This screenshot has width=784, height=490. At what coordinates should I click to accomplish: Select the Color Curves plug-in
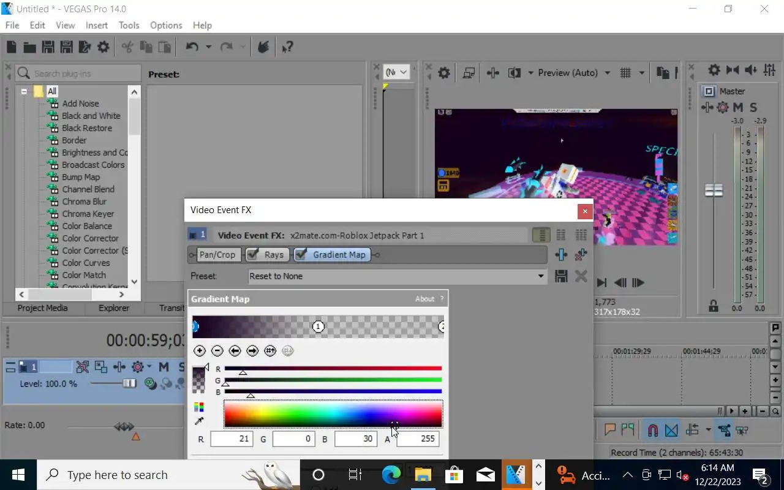click(x=86, y=263)
